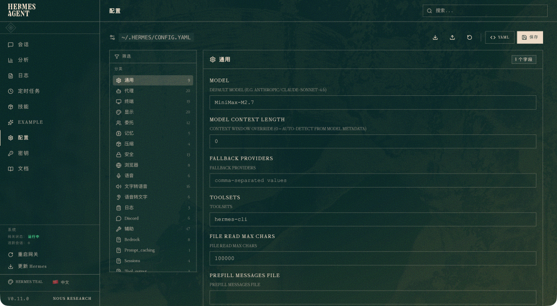This screenshot has width=557, height=306.
Task: Select the Bedrock category
Action: point(153,240)
